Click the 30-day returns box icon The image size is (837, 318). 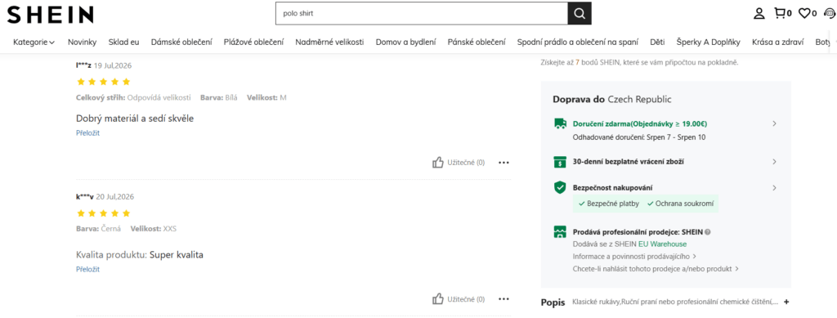(560, 161)
